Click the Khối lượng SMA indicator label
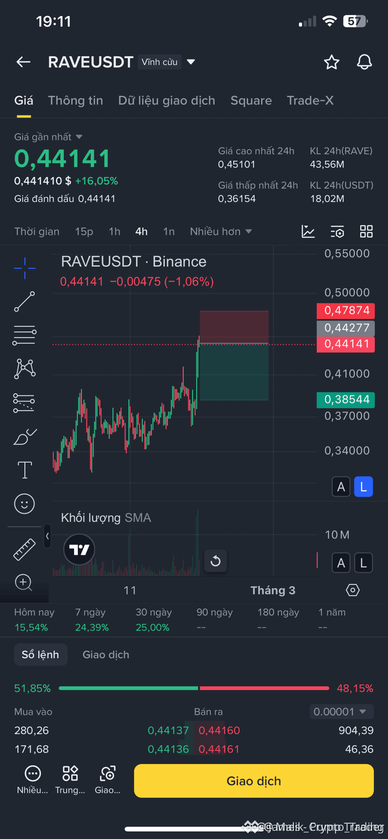Image resolution: width=388 pixels, height=839 pixels. coord(106,518)
